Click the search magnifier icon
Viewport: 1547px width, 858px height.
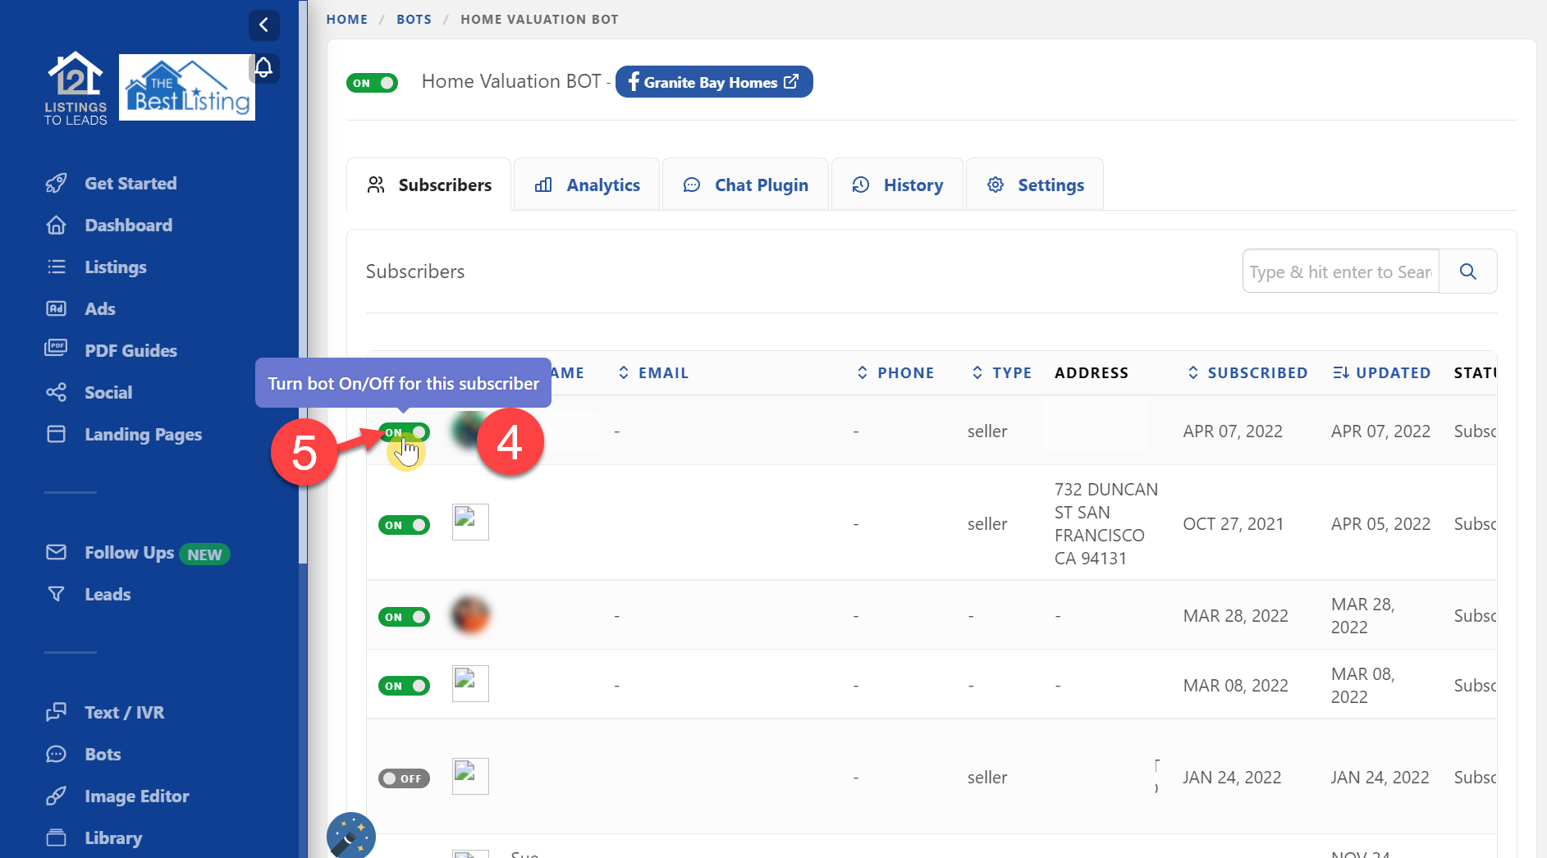coord(1467,272)
